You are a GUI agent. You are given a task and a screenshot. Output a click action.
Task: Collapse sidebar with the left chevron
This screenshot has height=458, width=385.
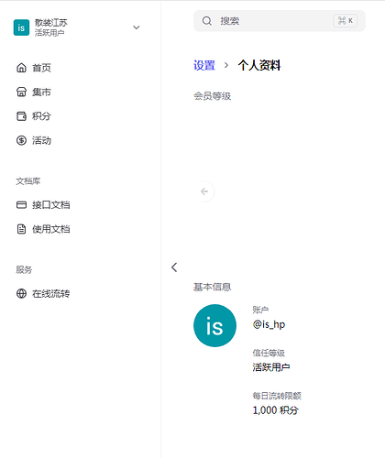pyautogui.click(x=174, y=267)
